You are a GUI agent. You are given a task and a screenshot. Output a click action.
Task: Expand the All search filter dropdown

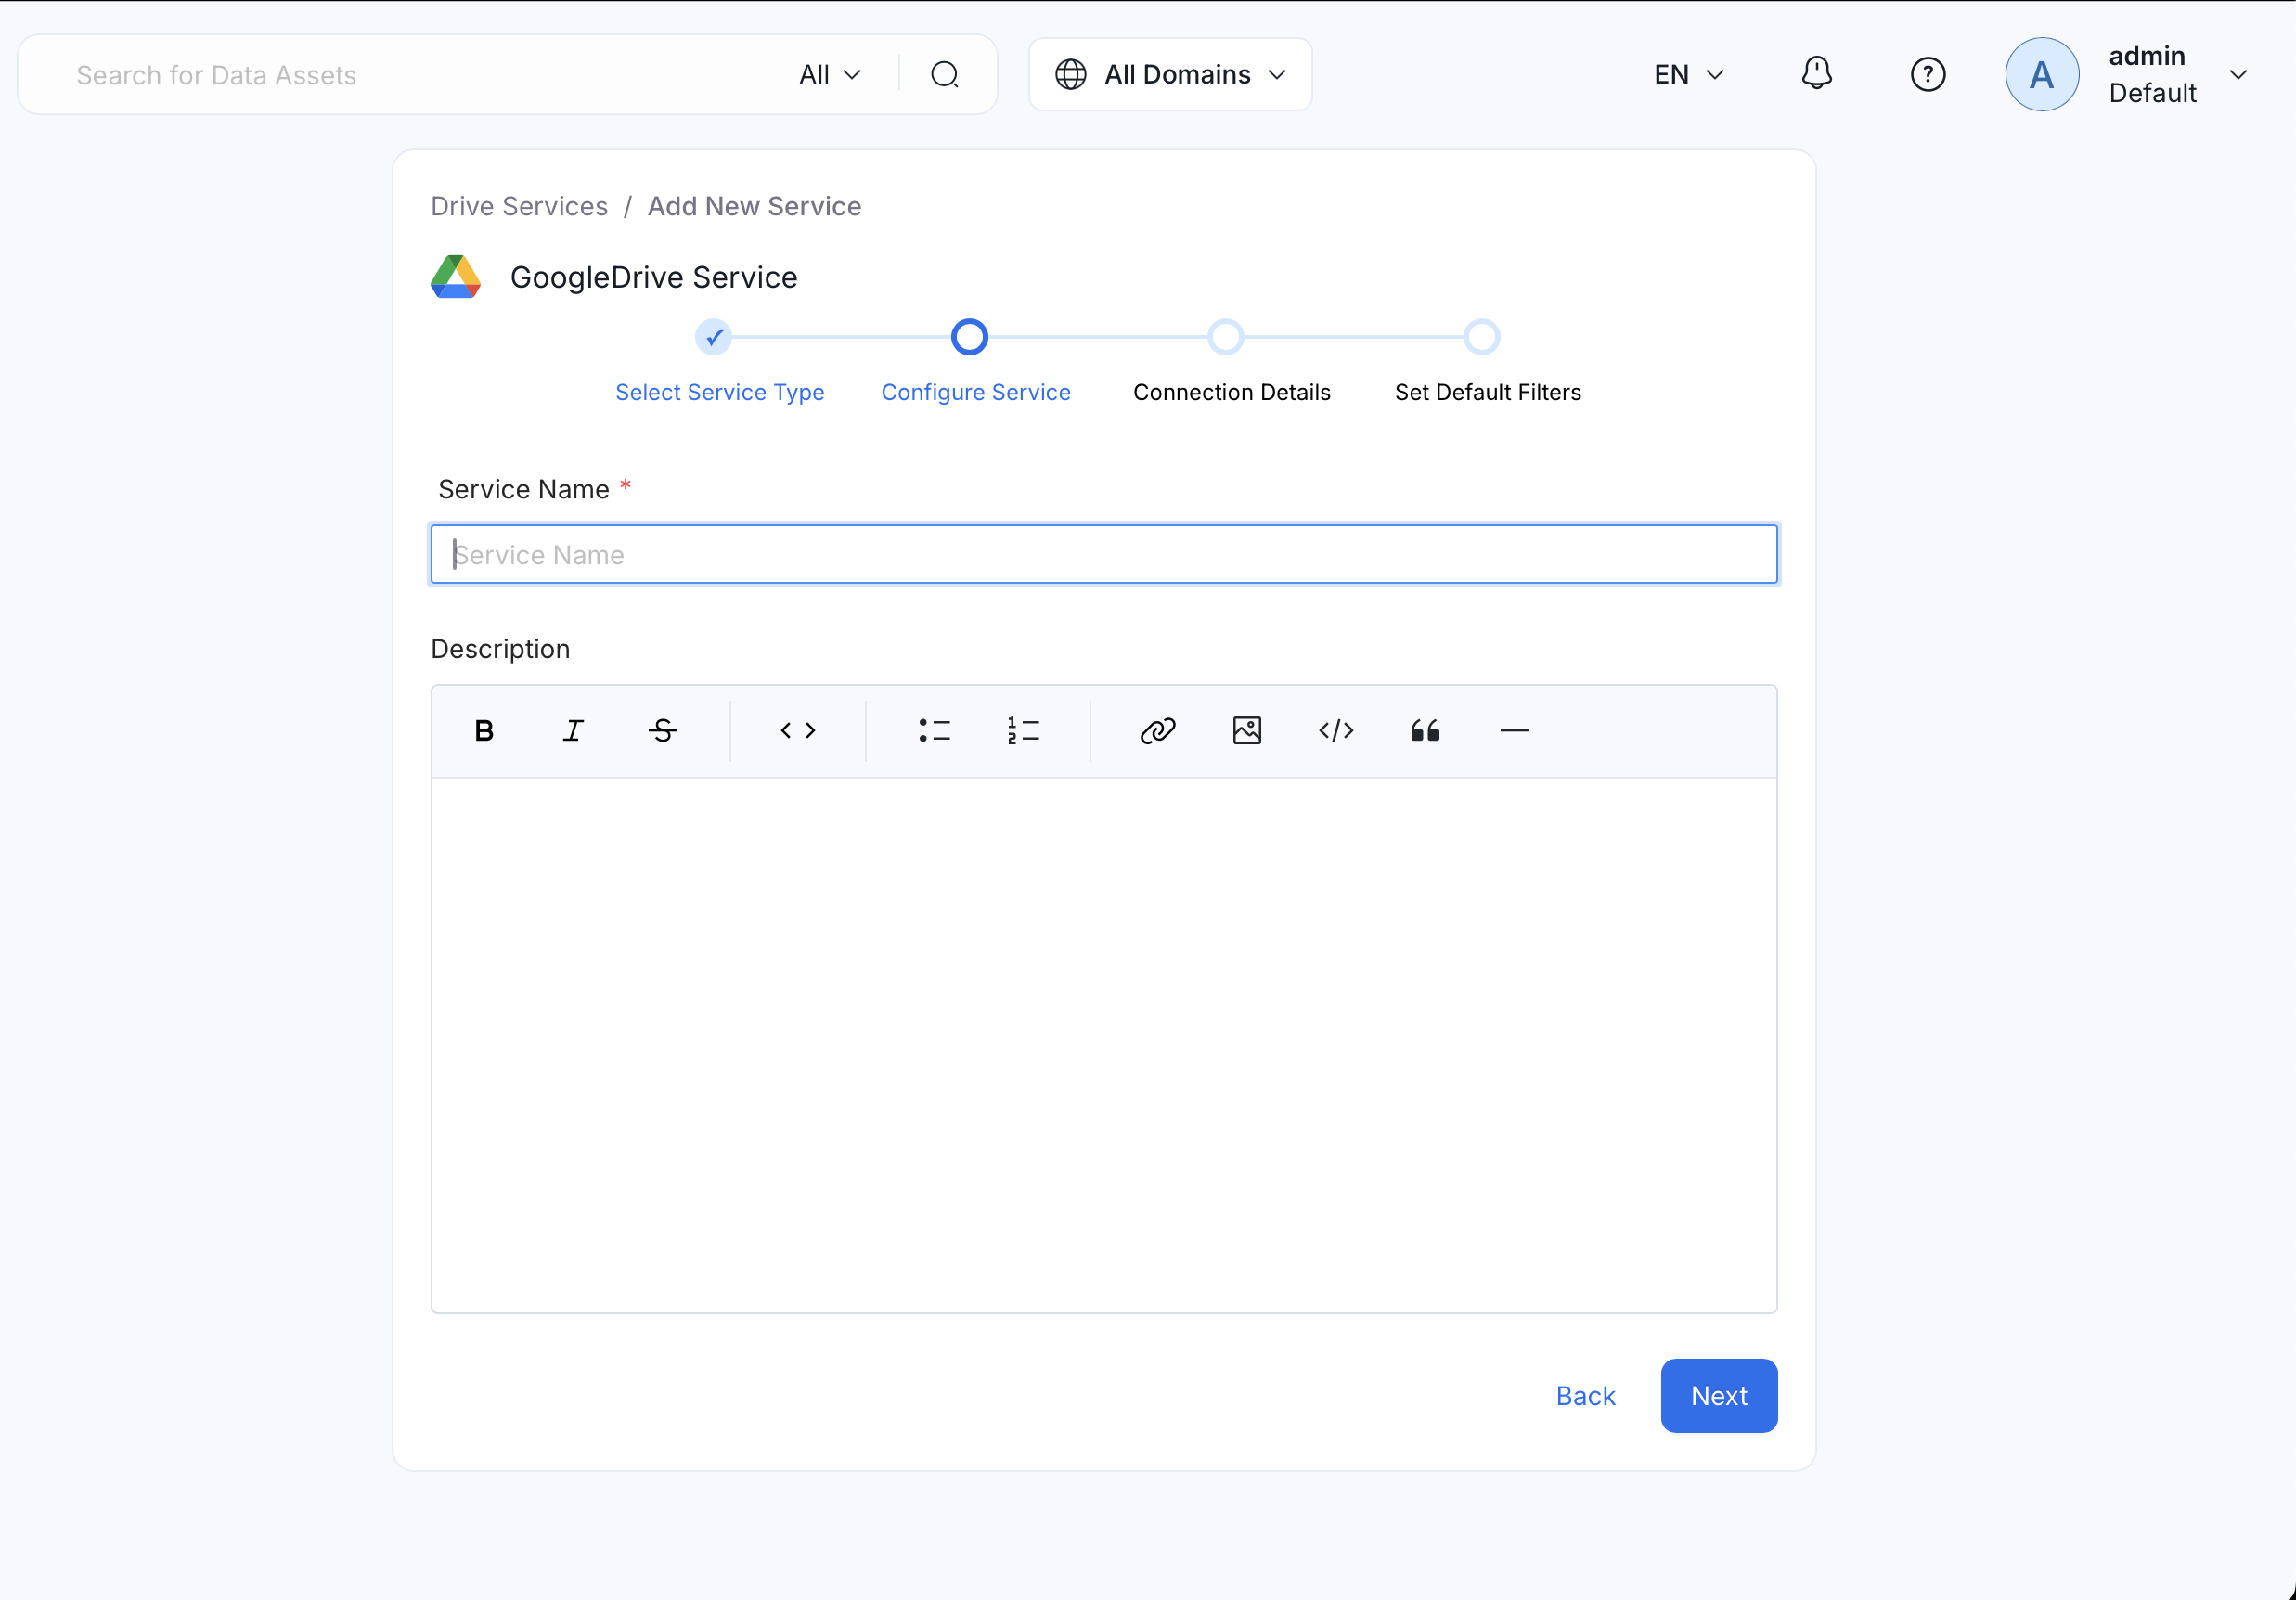click(x=830, y=75)
